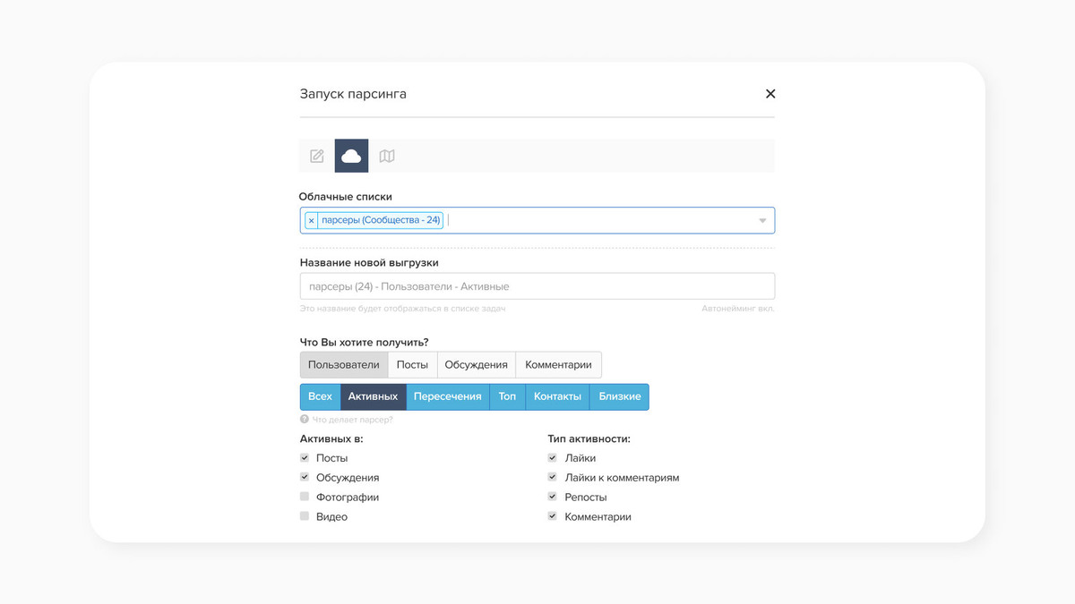Enable the Видео checkbox
1075x604 pixels.
(305, 516)
